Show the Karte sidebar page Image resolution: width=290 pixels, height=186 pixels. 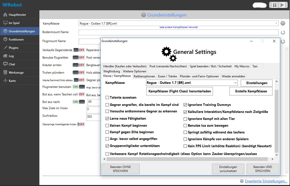tap(12, 81)
